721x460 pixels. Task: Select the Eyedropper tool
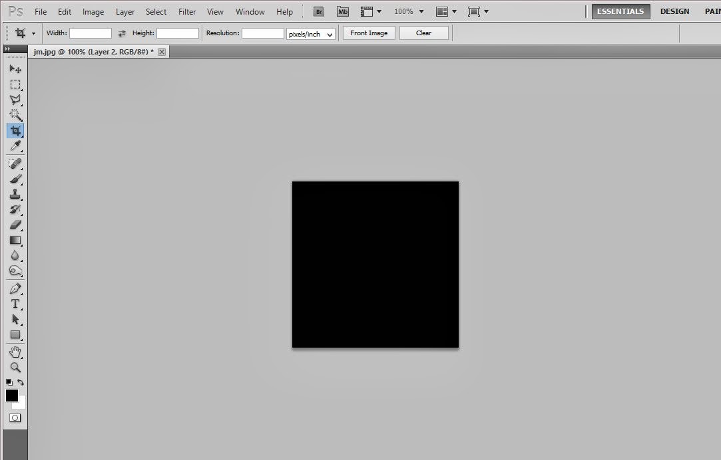pos(15,146)
